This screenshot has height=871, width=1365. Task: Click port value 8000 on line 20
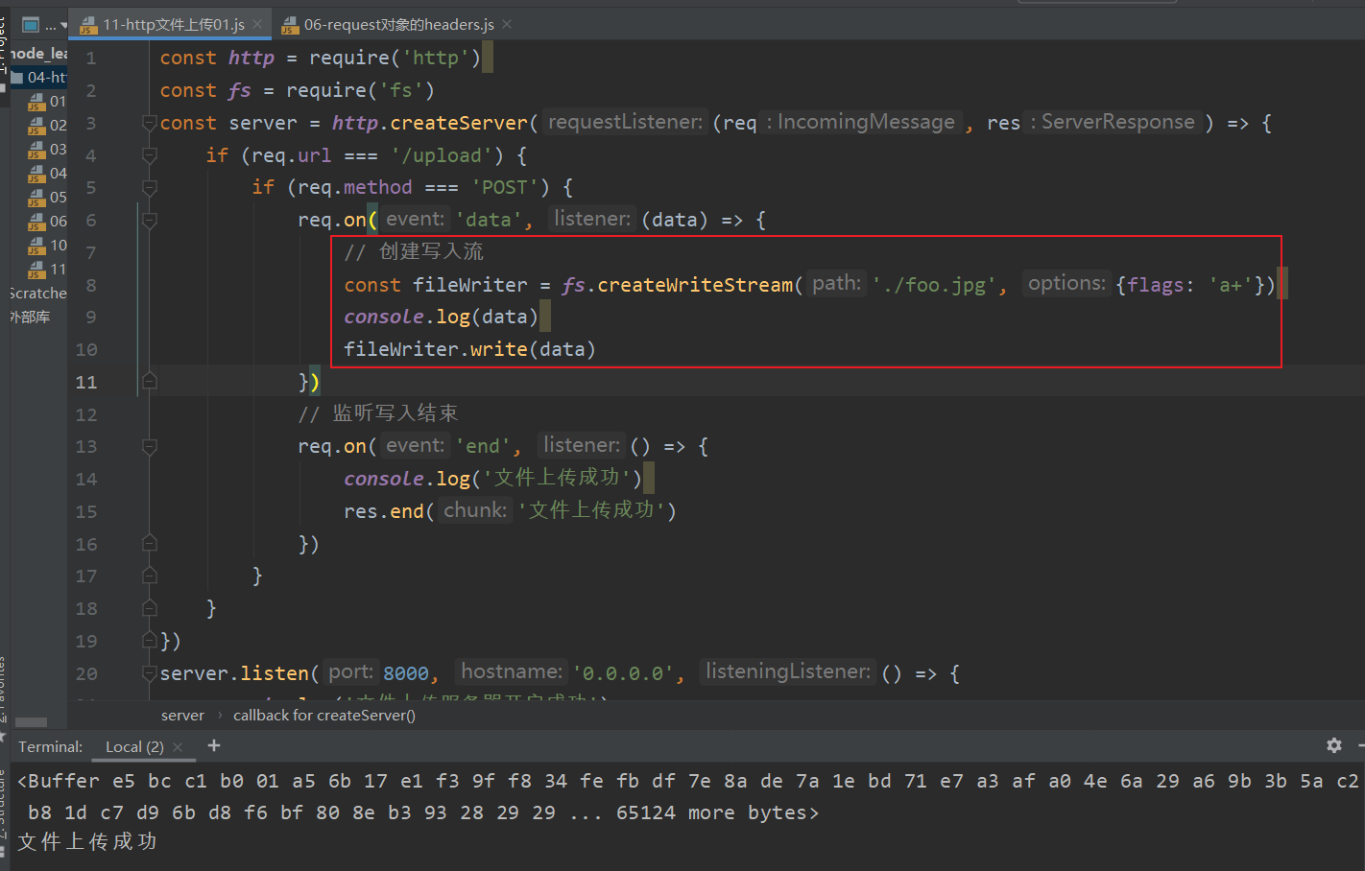[406, 673]
